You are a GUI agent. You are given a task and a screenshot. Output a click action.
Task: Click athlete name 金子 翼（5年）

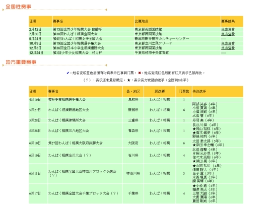click(203, 173)
